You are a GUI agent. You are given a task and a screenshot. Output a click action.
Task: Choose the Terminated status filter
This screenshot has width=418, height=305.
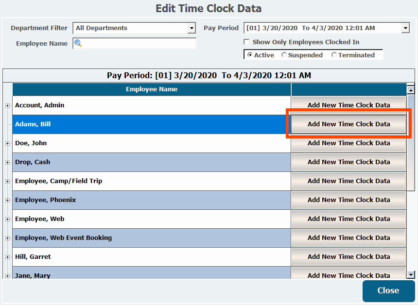point(334,55)
